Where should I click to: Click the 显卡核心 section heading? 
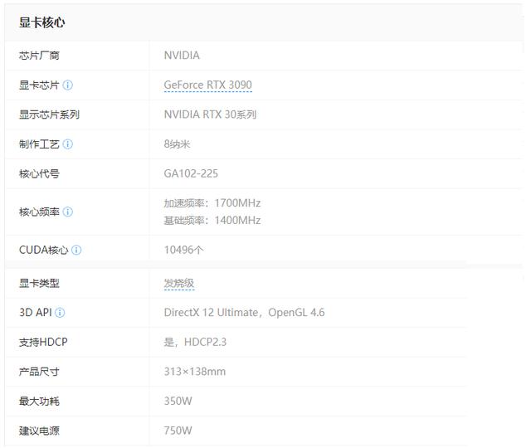tap(42, 22)
